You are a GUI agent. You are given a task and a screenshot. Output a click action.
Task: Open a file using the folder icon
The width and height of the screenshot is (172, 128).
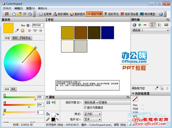tap(19, 14)
